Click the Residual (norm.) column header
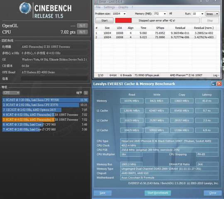The image size is (224, 199). (x=204, y=28)
